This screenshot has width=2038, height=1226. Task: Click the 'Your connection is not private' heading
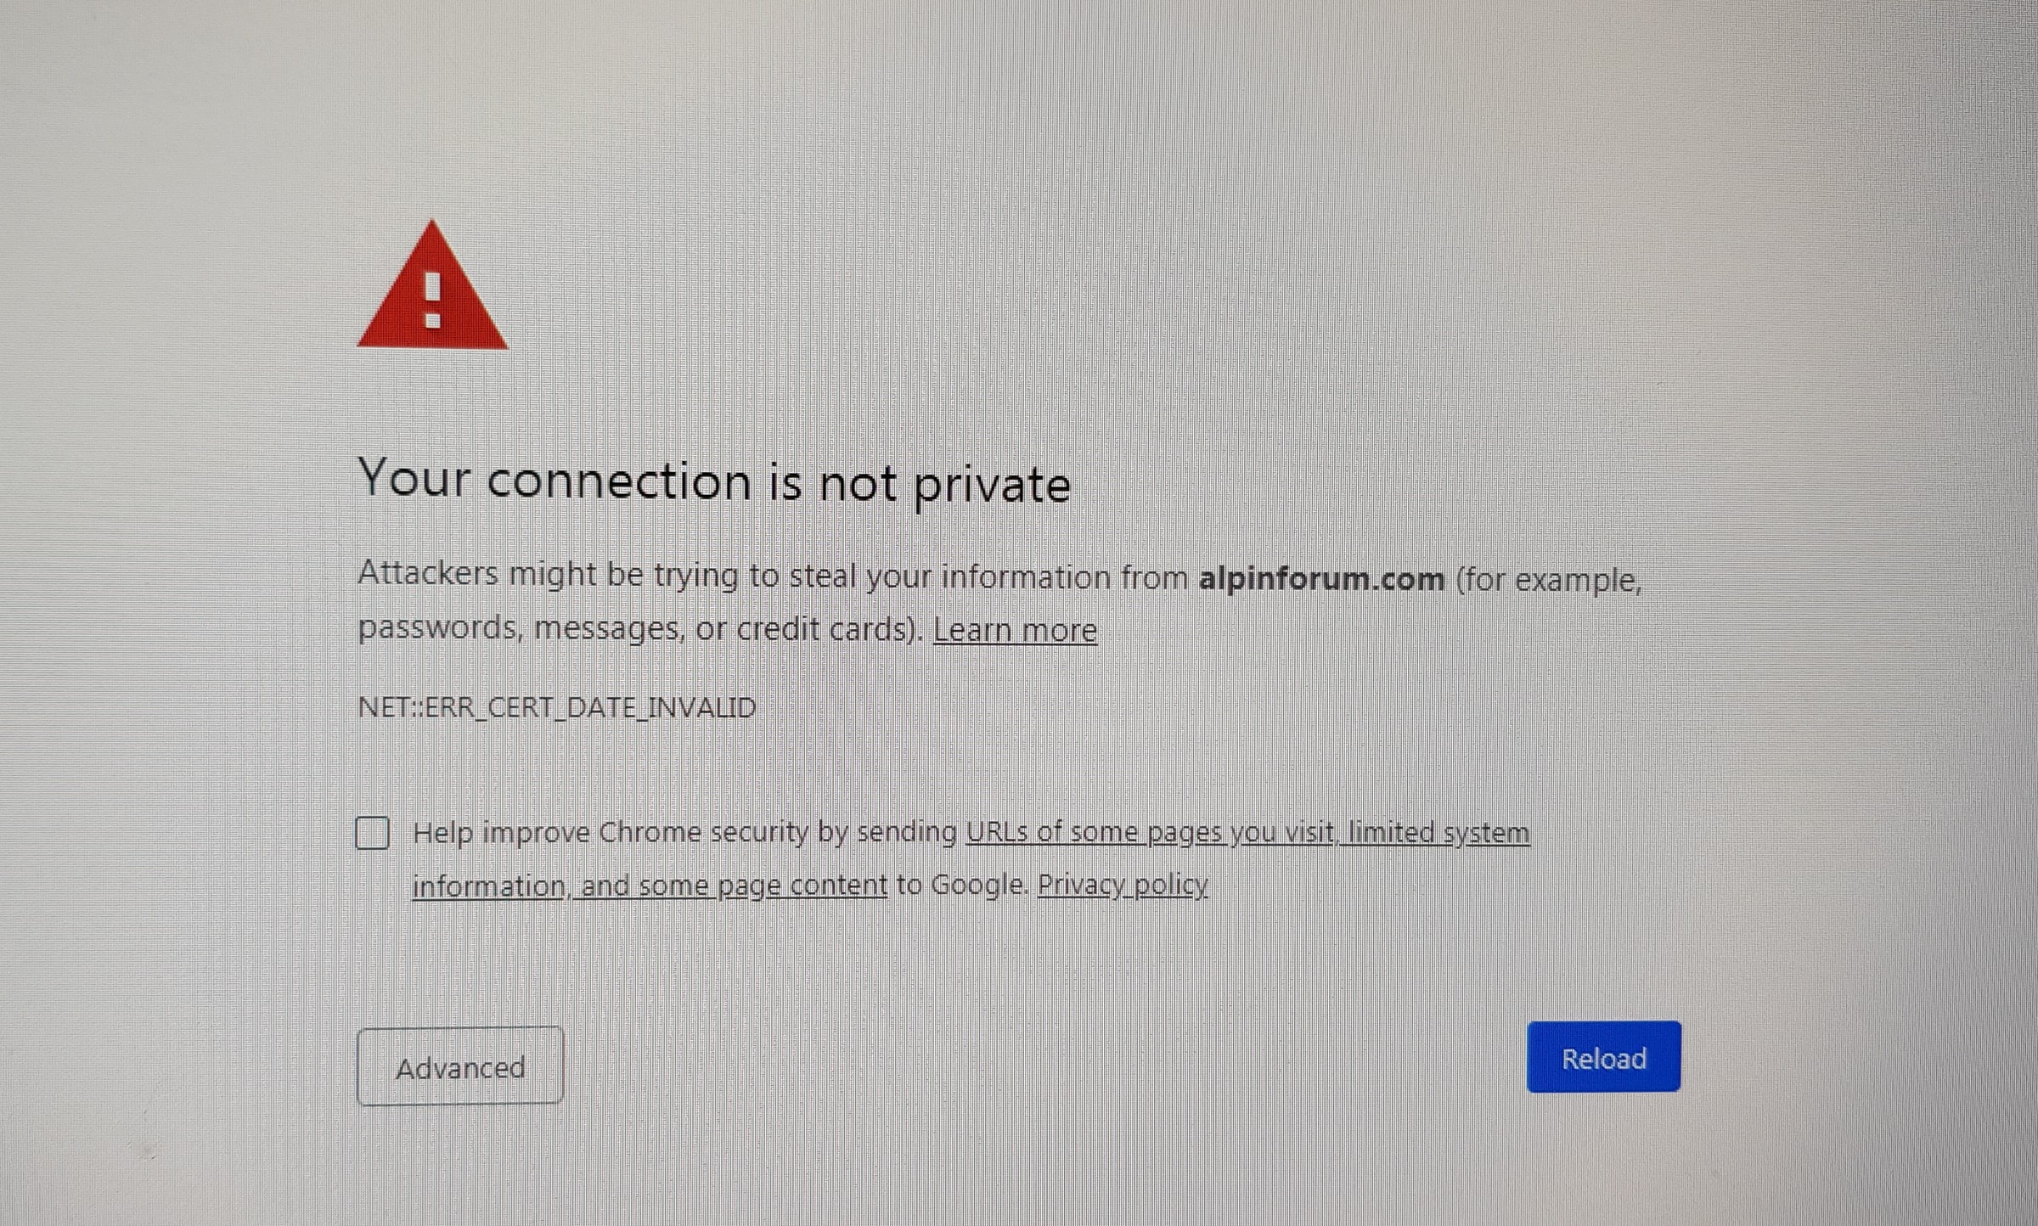tap(714, 482)
